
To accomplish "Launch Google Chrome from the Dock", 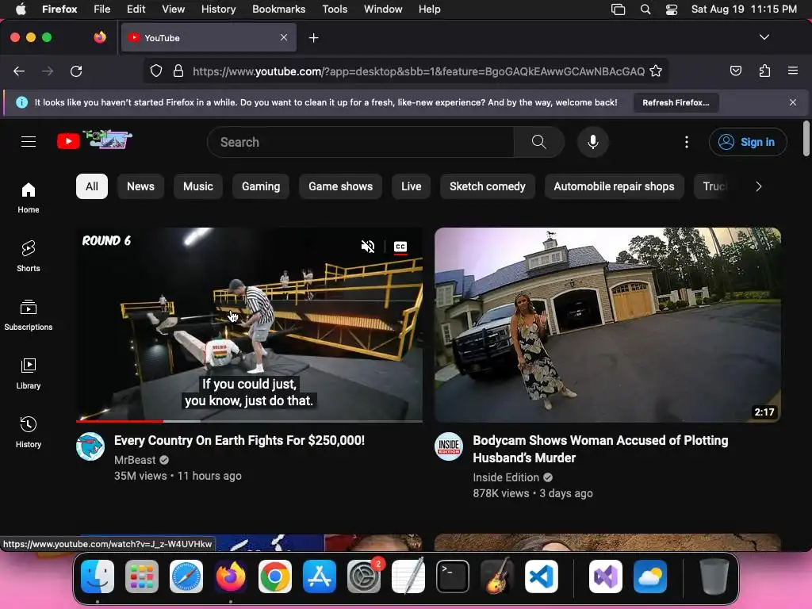I will pos(275,576).
